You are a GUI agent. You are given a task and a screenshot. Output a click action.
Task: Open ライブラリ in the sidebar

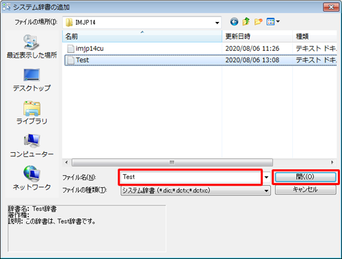31,113
